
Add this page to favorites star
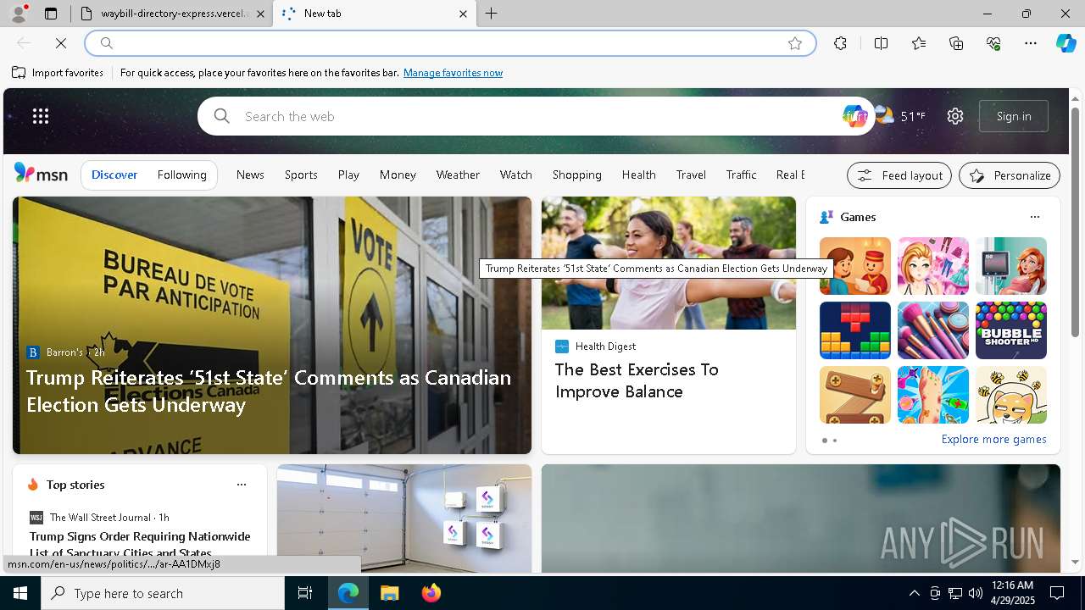pos(795,43)
